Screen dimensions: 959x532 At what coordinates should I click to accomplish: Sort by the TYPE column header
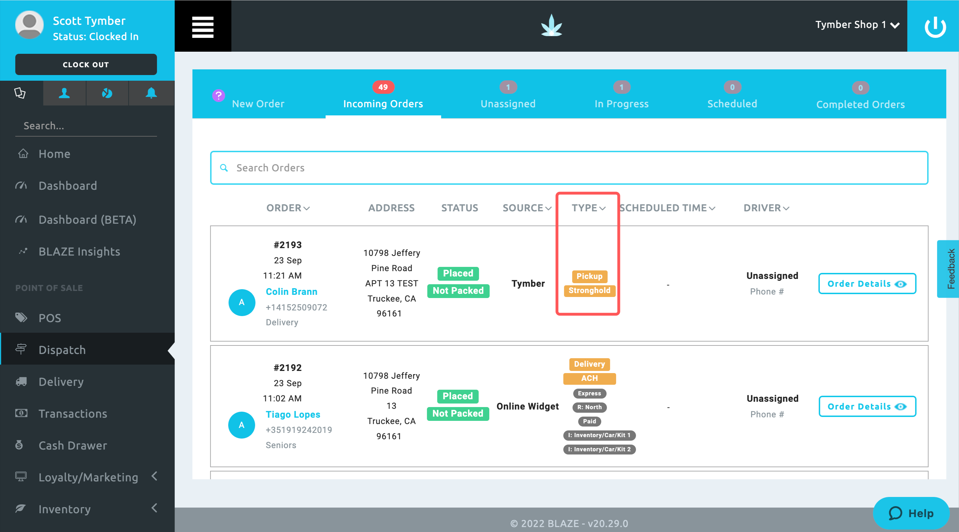588,208
